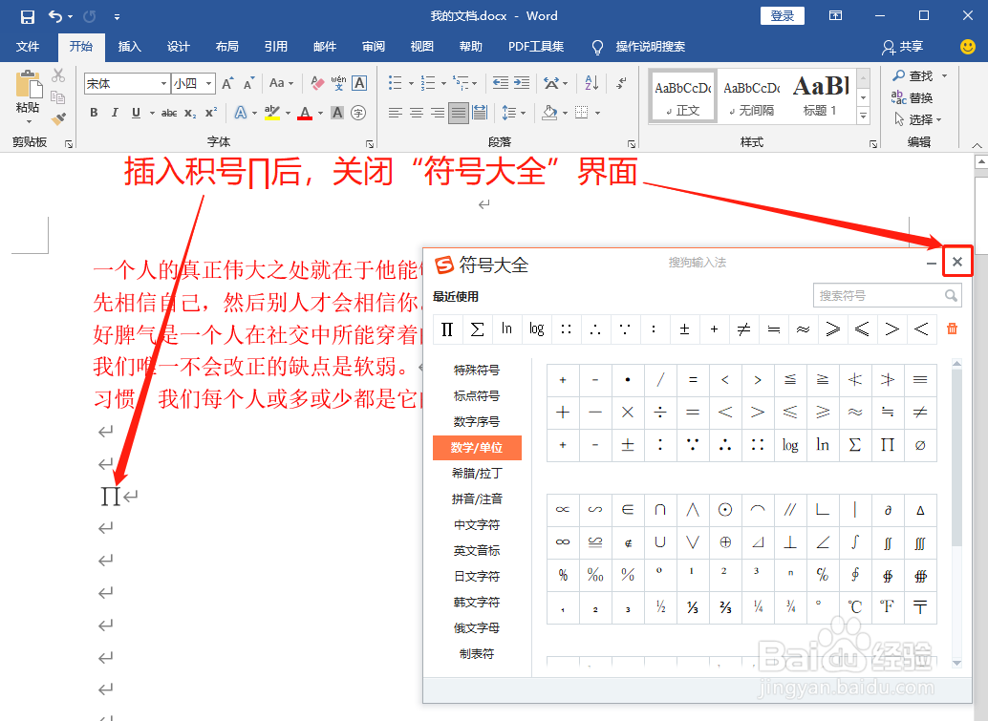Apply the yellow text highlight color
The image size is (988, 721).
point(272,113)
